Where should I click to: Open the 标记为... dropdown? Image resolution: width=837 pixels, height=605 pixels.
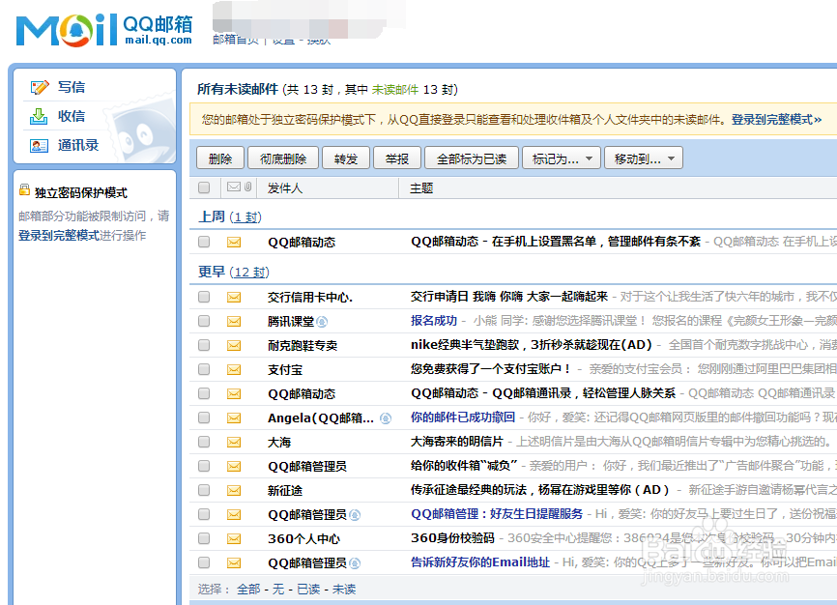562,158
